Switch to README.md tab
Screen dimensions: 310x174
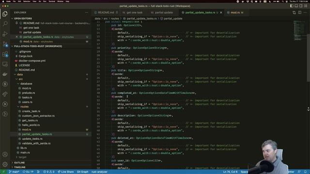[x=106, y=13]
